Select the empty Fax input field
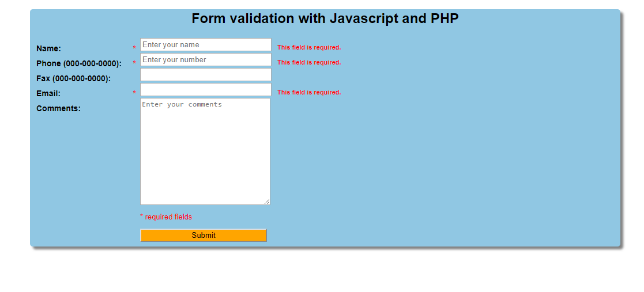The height and width of the screenshot is (292, 644). (205, 75)
